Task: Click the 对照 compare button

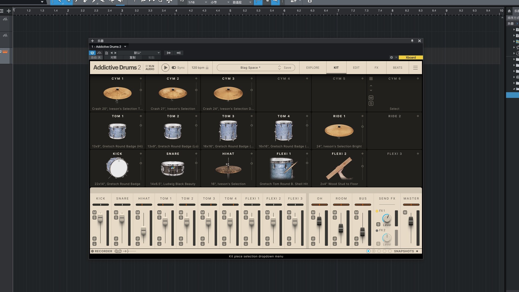Action: [114, 58]
